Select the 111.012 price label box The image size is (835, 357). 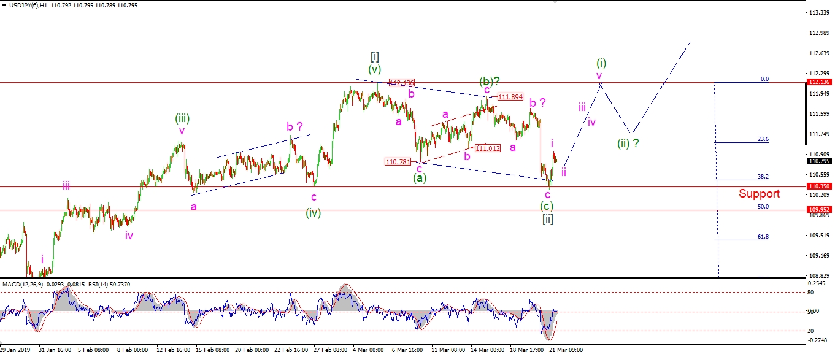click(x=488, y=148)
